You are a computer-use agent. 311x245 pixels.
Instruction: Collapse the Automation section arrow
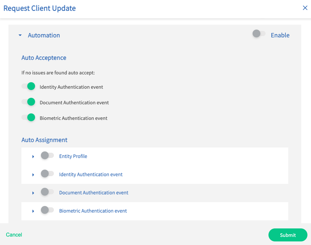tap(20, 35)
